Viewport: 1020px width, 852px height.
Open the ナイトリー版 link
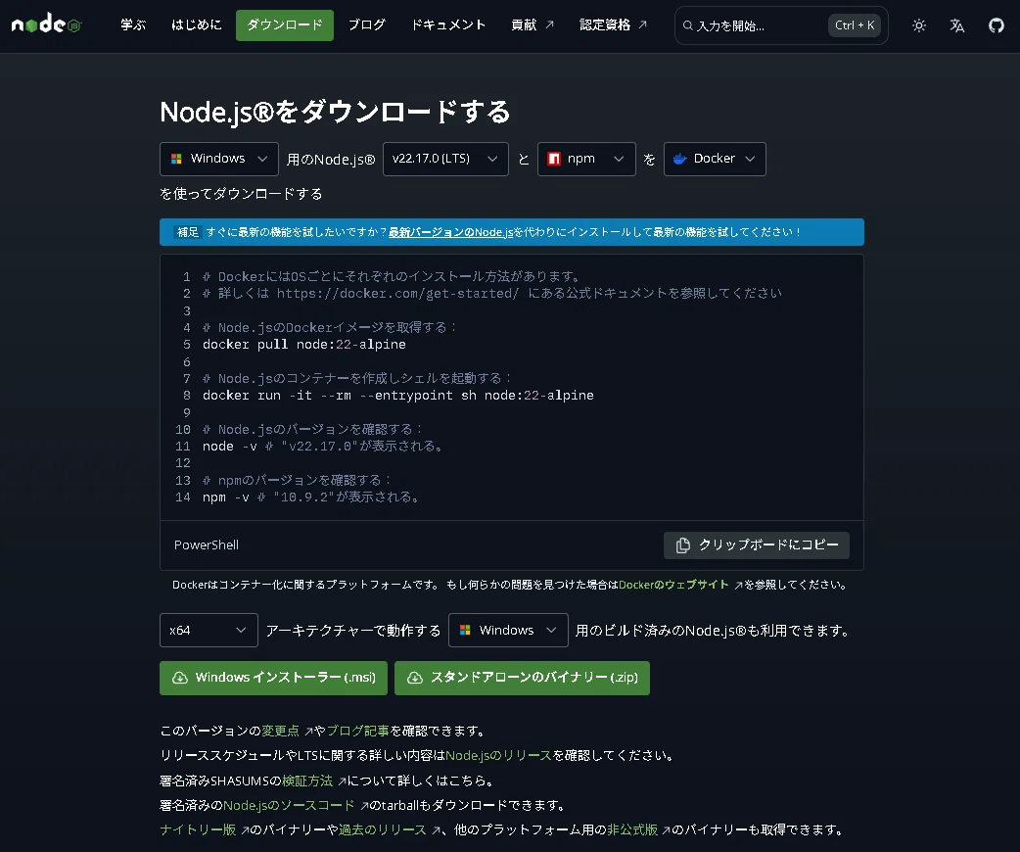pyautogui.click(x=198, y=829)
